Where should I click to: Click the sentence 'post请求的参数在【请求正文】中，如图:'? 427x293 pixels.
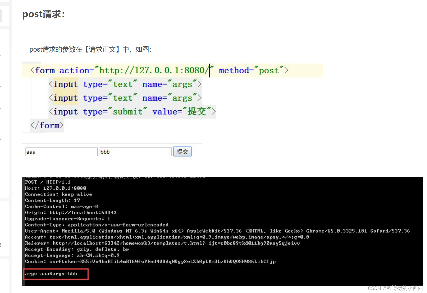pos(90,49)
